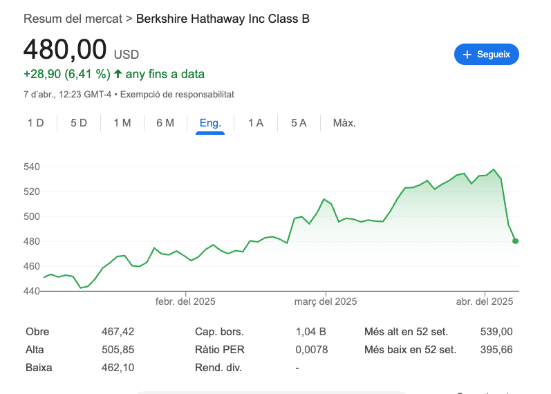Open the Resum del mercat breadcrumb link
This screenshot has height=394, width=551.
(x=72, y=19)
